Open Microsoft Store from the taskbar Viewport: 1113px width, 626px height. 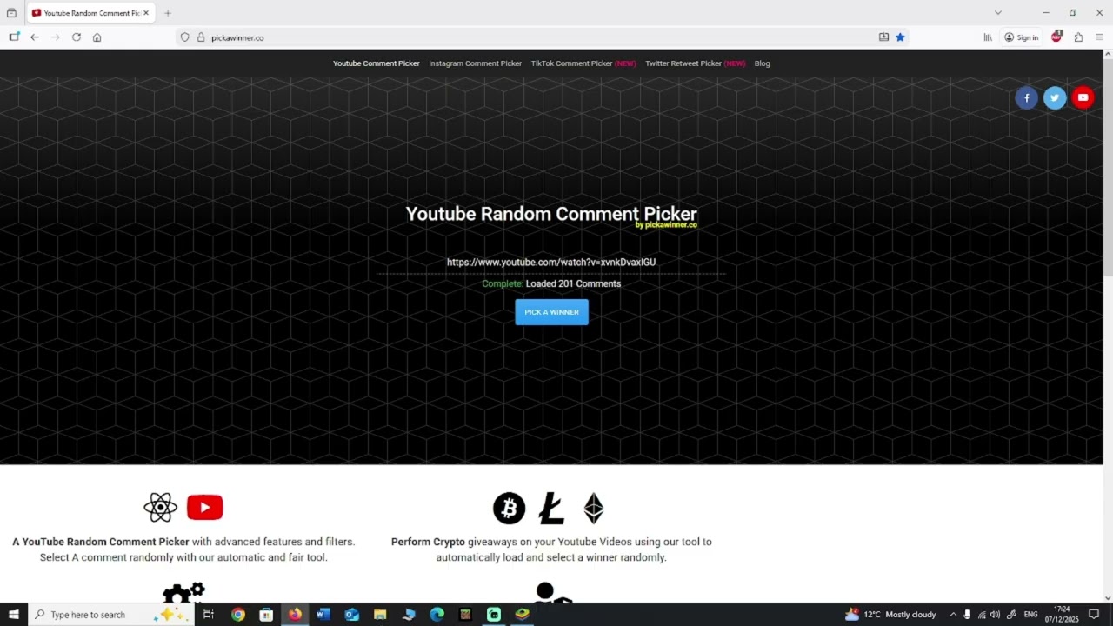266,615
